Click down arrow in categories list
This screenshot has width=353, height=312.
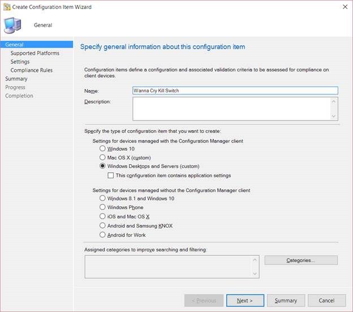pyautogui.click(x=255, y=273)
